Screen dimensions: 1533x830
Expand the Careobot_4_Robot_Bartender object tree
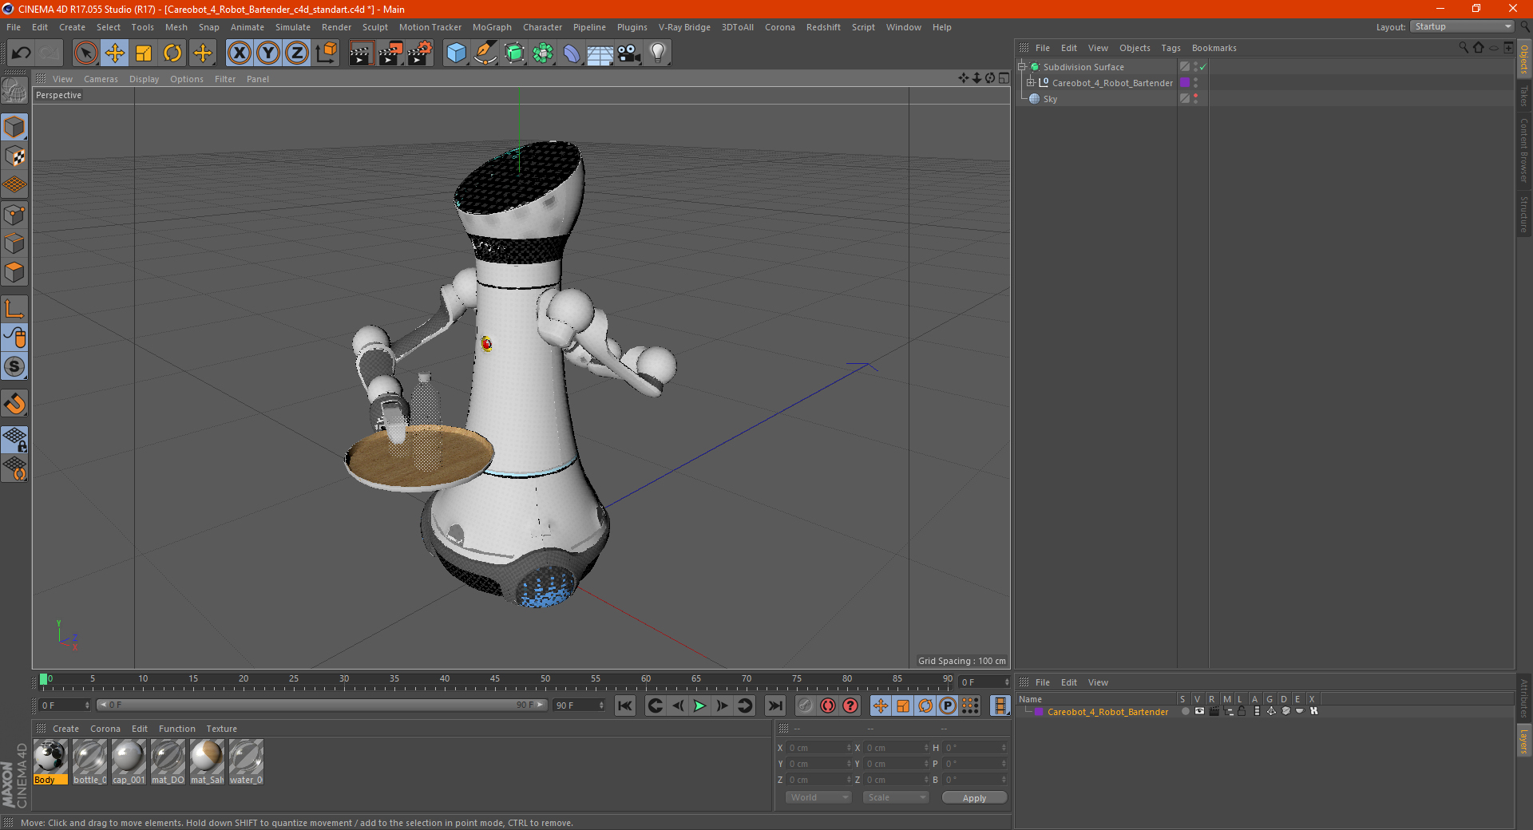point(1031,82)
